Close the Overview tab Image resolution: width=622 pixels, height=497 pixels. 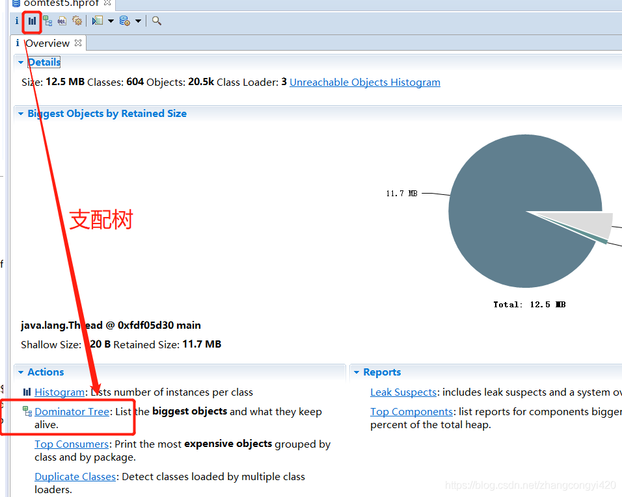pyautogui.click(x=78, y=43)
